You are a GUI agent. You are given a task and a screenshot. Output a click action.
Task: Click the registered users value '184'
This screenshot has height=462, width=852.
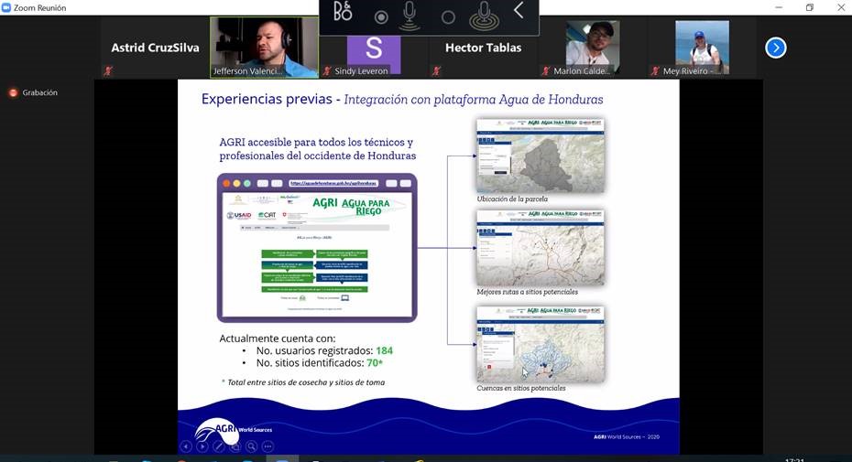pos(384,350)
